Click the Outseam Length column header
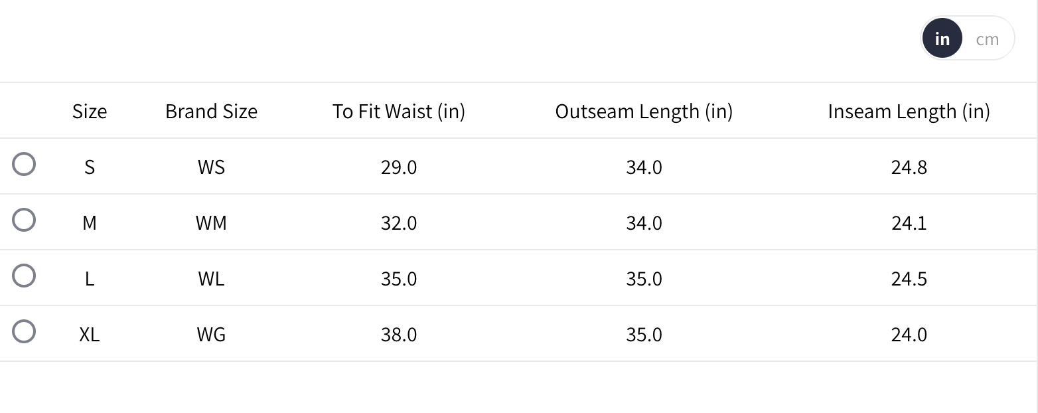The width and height of the screenshot is (1038, 413). tap(644, 111)
